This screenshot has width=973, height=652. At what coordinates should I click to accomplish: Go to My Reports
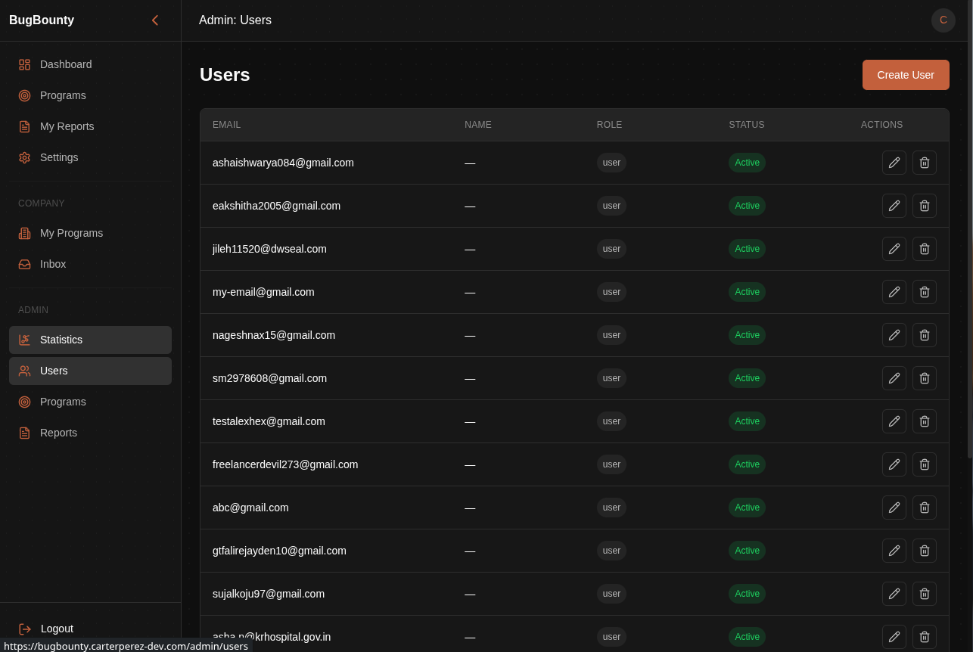[x=90, y=126]
